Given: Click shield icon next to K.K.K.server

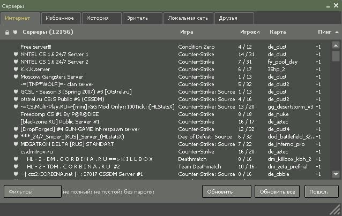Looking at the screenshot, I should click(16, 69).
